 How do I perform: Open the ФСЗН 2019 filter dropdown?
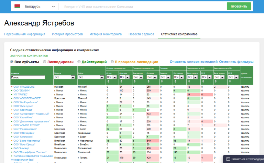click(233, 77)
